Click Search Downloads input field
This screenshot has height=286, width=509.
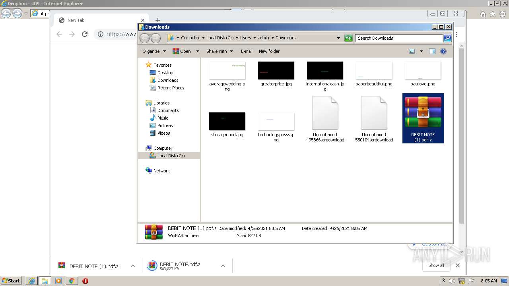399,38
